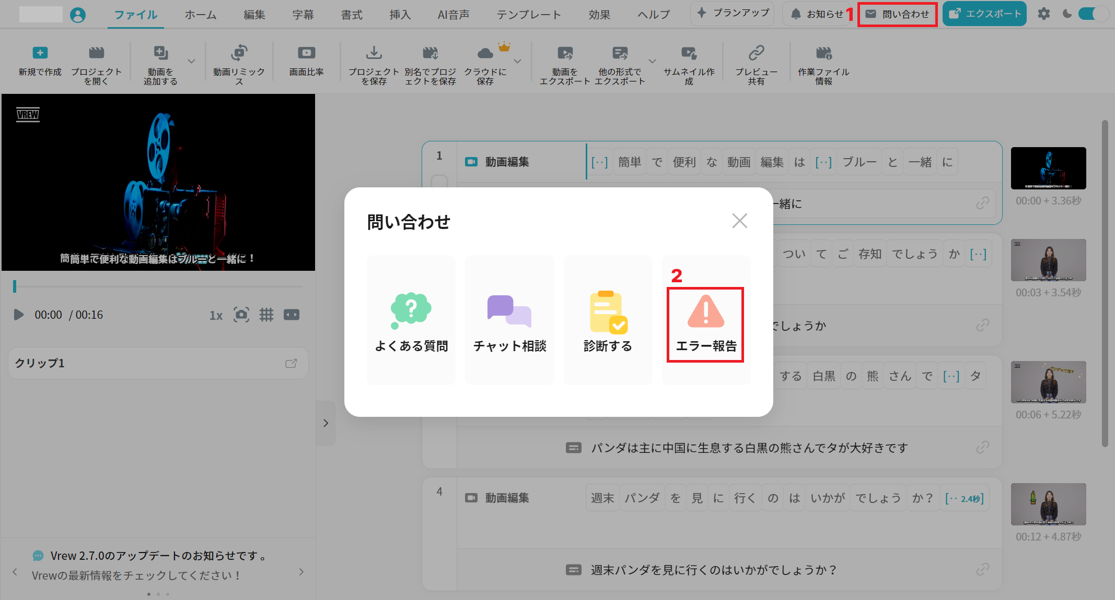Click 別名でプロジェクトを保存 icon
The width and height of the screenshot is (1115, 600).
point(430,53)
